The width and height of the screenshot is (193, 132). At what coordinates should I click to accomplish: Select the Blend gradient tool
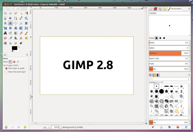point(16,33)
